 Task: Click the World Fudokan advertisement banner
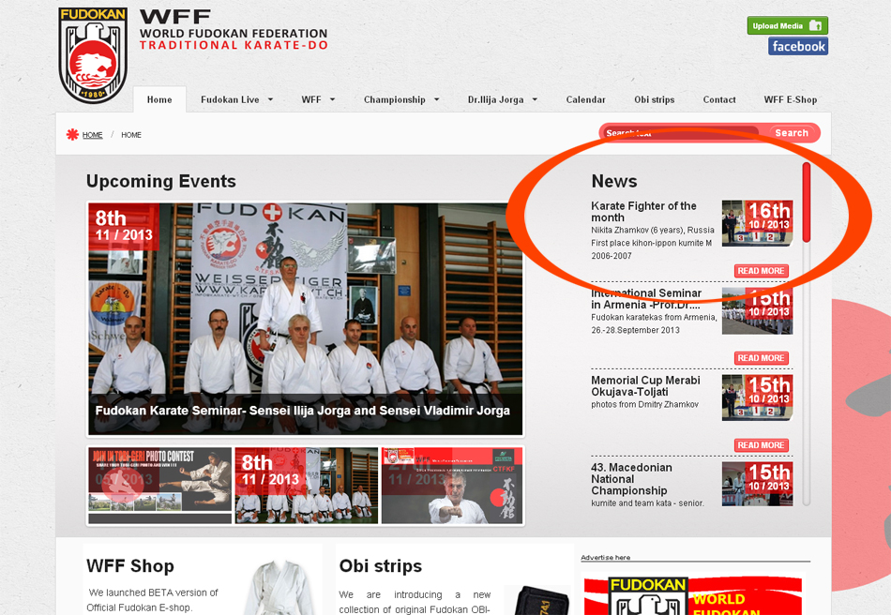(x=693, y=595)
